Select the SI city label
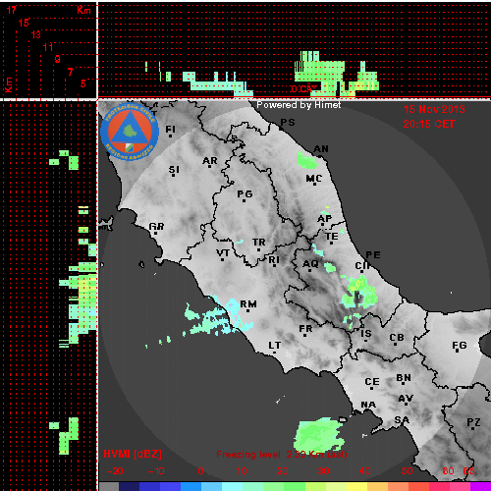Viewport: 491px width, 491px height. click(174, 170)
